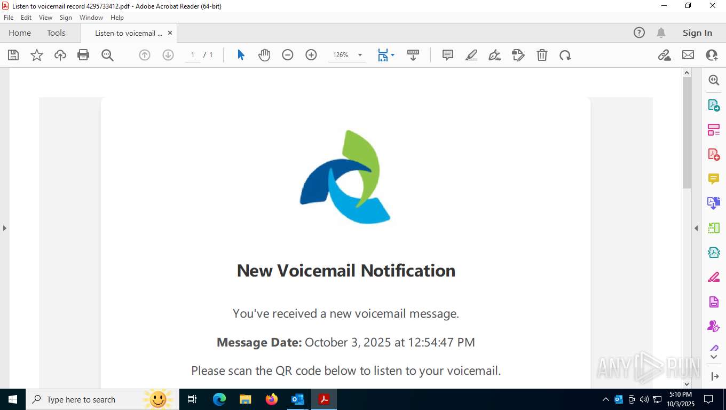Image resolution: width=726 pixels, height=410 pixels.
Task: Add document to starred with star icon
Action: click(37, 55)
